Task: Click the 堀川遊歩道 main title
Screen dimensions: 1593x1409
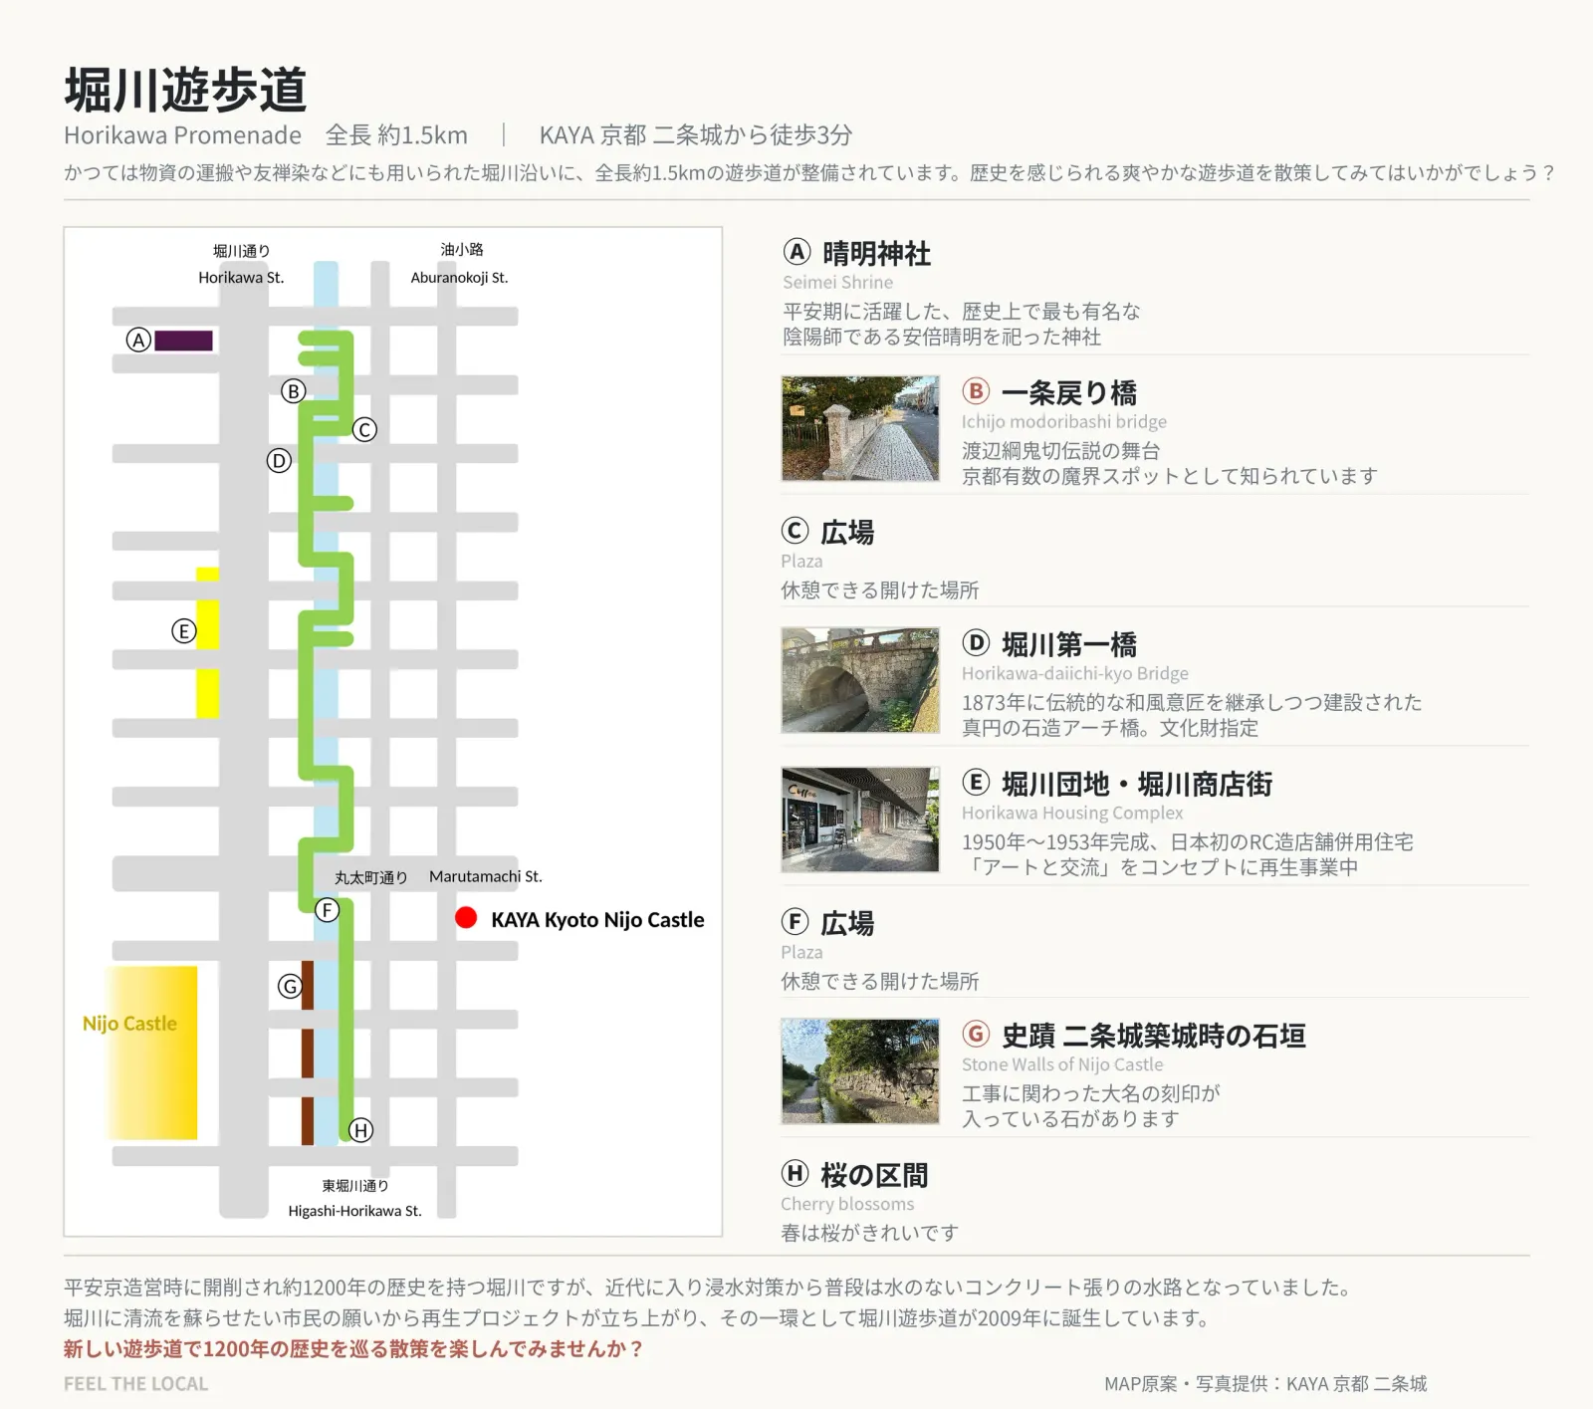Action: (x=185, y=90)
